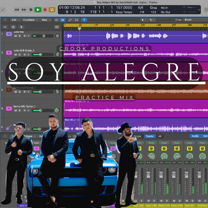The width and height of the screenshot is (208, 208).
Task: Click the Julio XLR Guitar_1 track icon
Action: pyautogui.click(x=9, y=53)
